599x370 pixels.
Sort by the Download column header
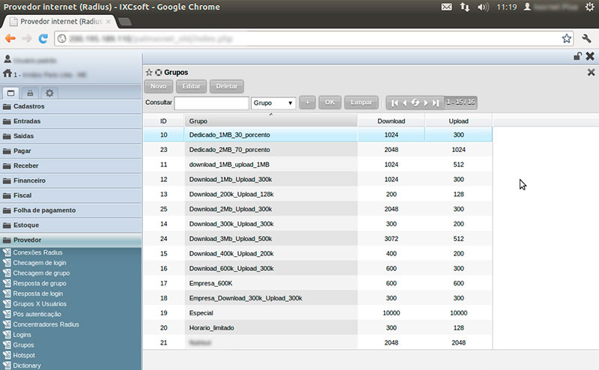391,121
